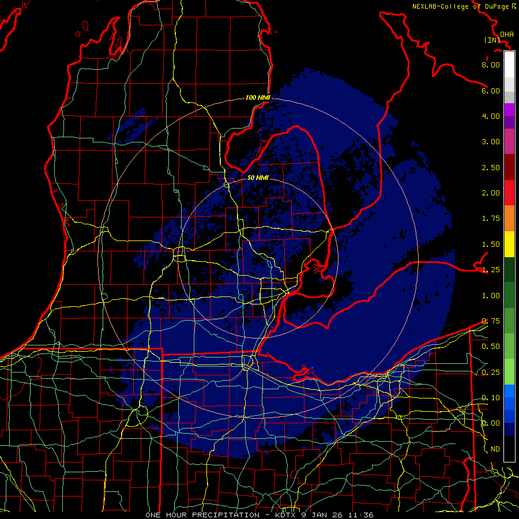
Task: Select the light blue 0.10 legend swatch
Action: coord(509,391)
